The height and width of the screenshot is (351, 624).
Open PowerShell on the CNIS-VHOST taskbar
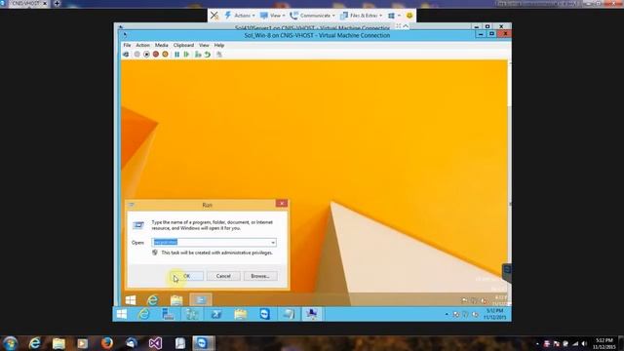(216, 314)
